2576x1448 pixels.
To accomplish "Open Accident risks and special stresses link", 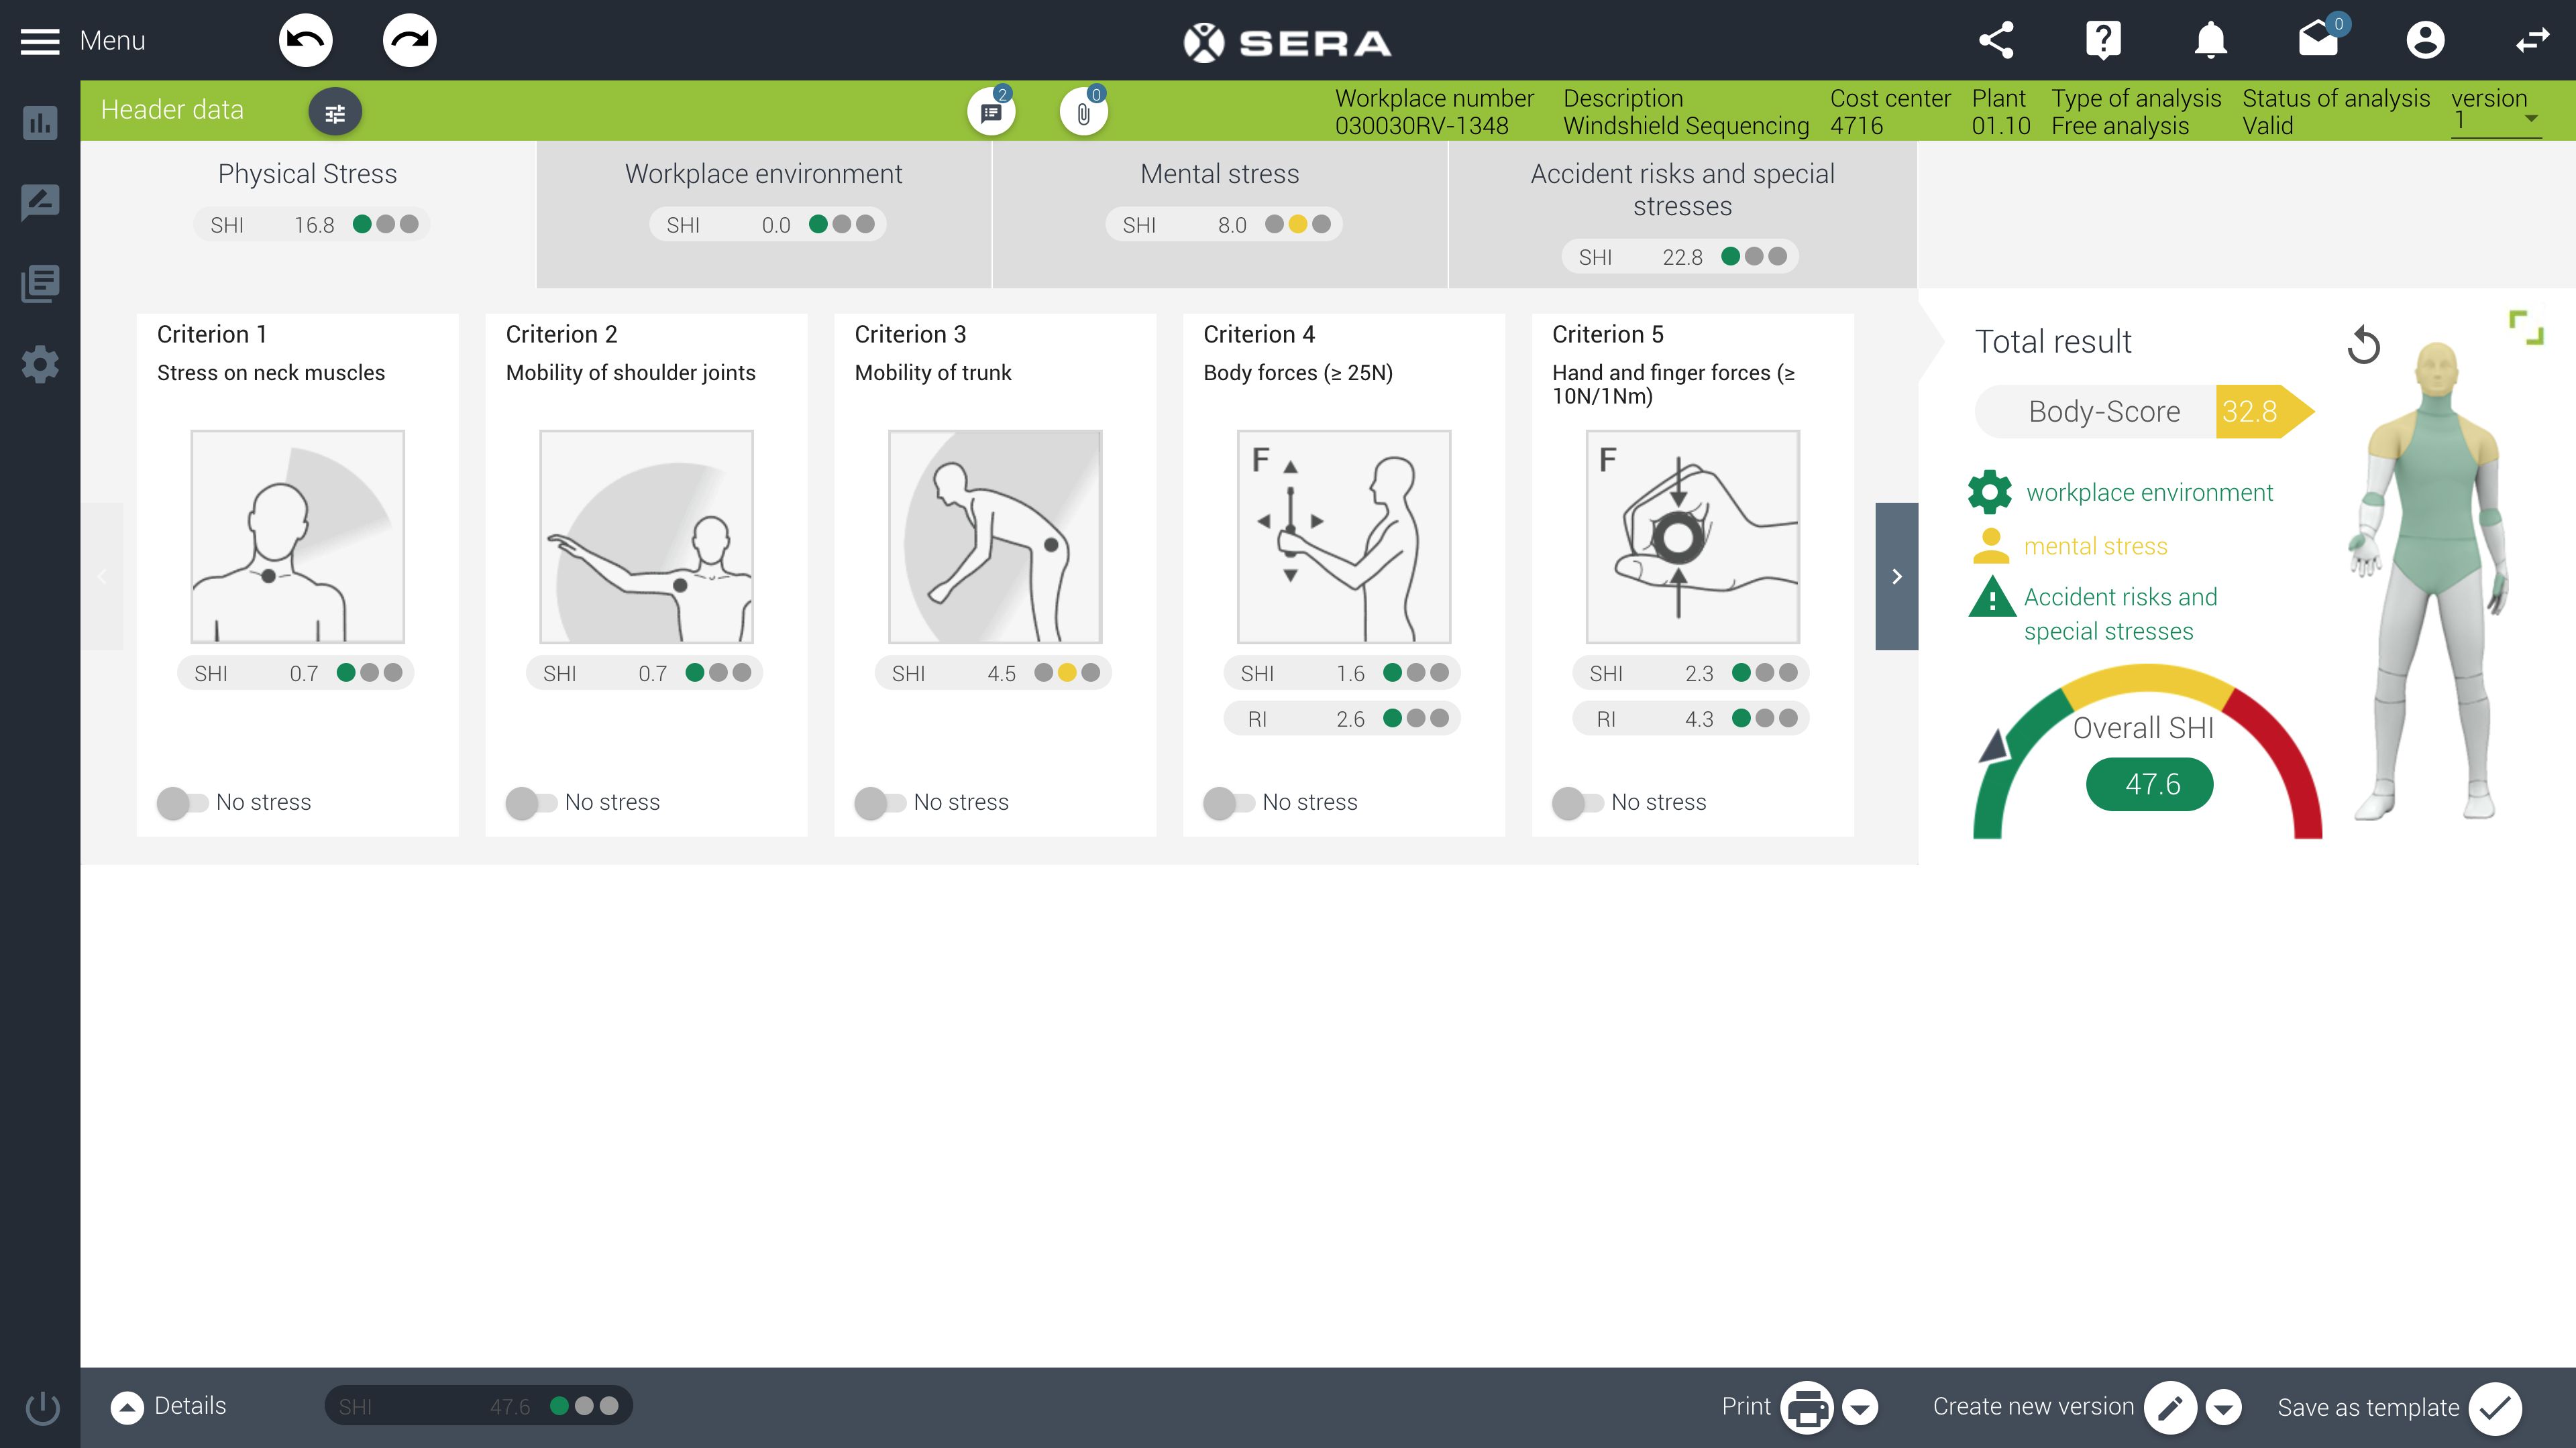I will [x=2120, y=613].
